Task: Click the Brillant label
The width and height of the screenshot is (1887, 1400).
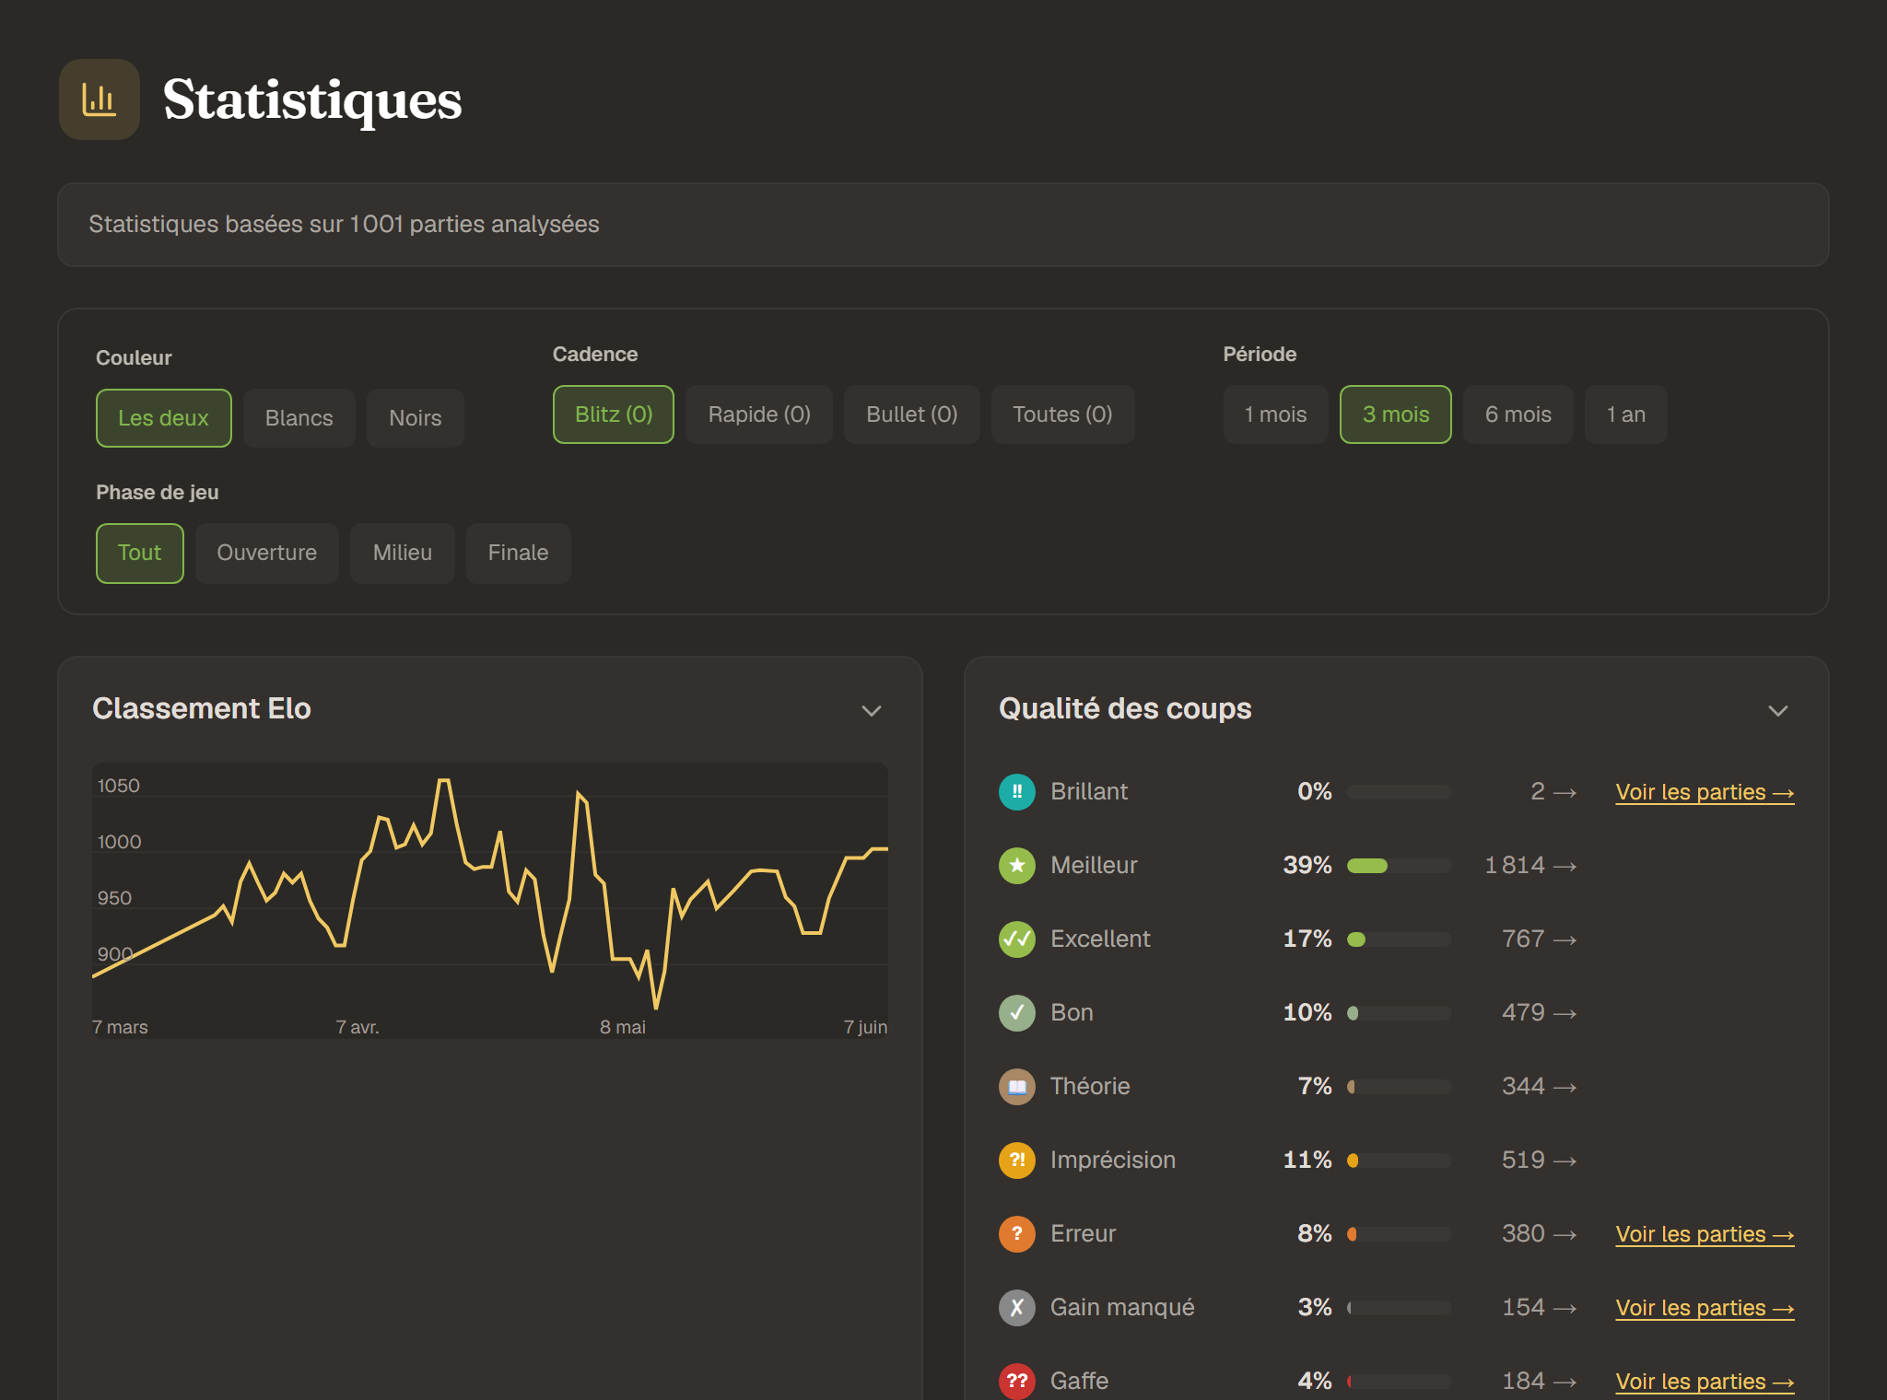Action: 1089,792
